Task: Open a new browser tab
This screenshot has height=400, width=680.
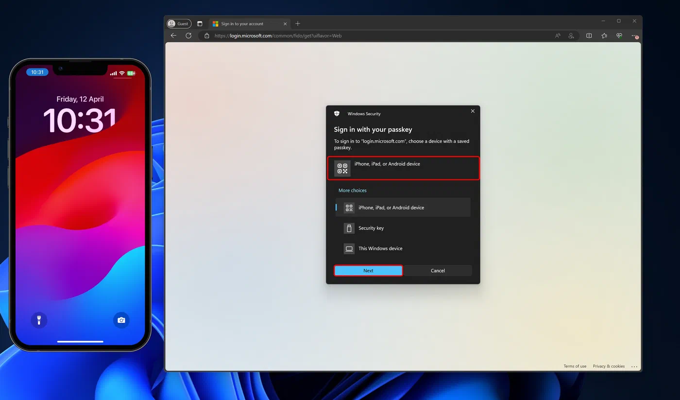Action: coord(298,24)
